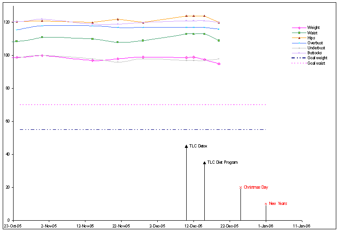This screenshot has height=232, width=339.
Task: Click the 20 y-axis value
Action: [8, 187]
